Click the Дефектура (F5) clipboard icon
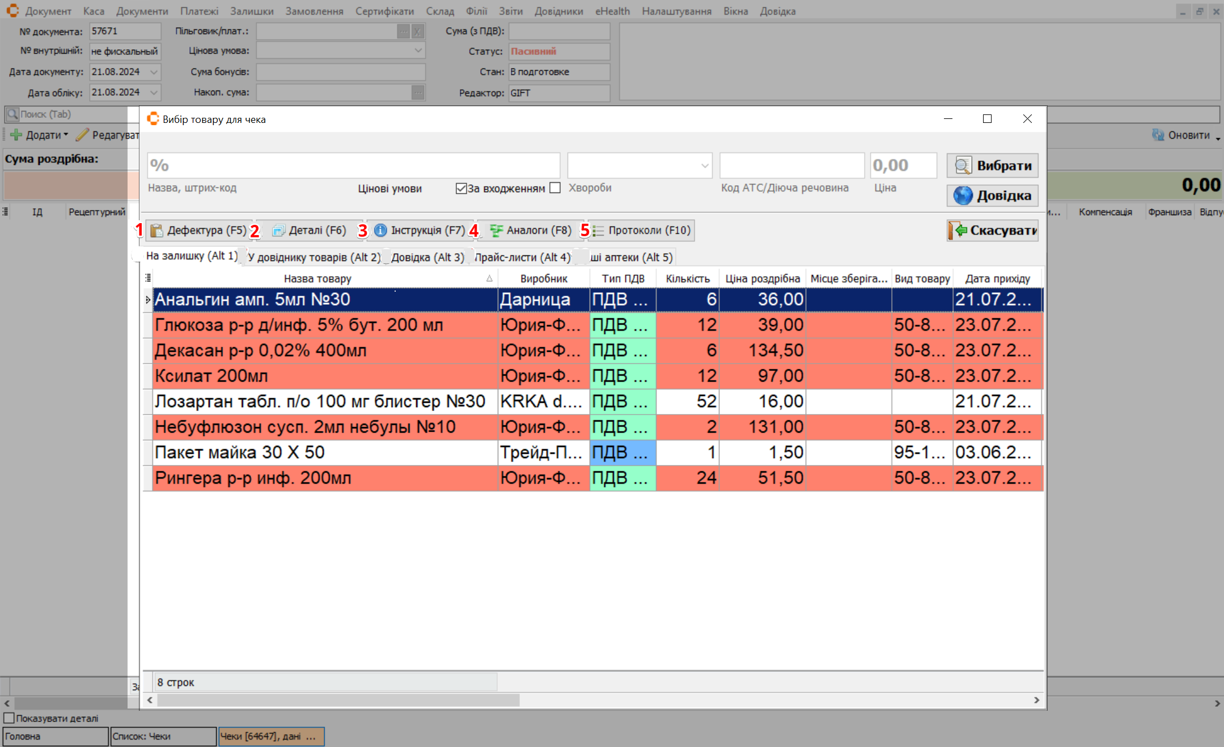 (156, 230)
